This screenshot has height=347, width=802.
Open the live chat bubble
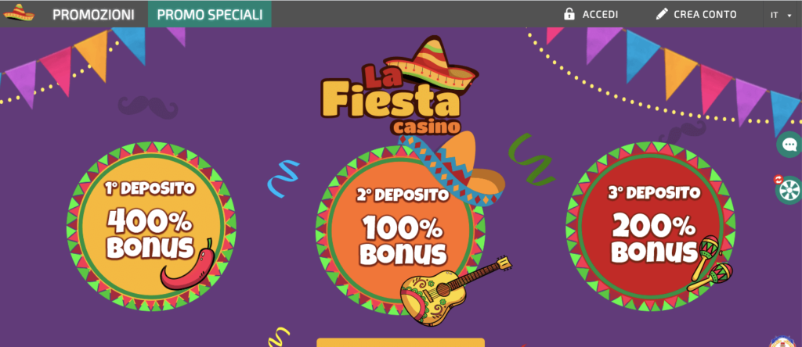click(x=789, y=145)
